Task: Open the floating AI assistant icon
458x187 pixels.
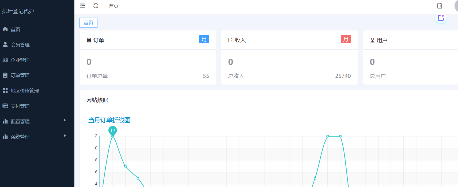Action: (x=441, y=18)
